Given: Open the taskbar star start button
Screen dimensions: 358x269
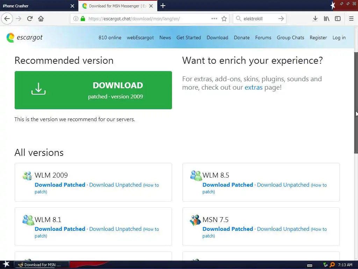Looking at the screenshot, I should pos(6,264).
